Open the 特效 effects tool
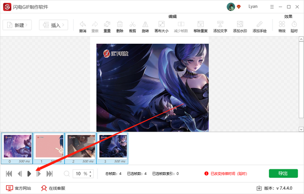The image size is (304, 194). pos(282,27)
